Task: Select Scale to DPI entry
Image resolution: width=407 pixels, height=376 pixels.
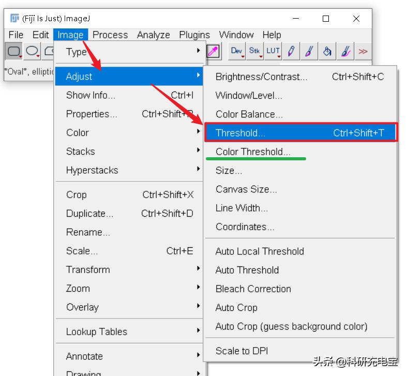Action: (300, 351)
